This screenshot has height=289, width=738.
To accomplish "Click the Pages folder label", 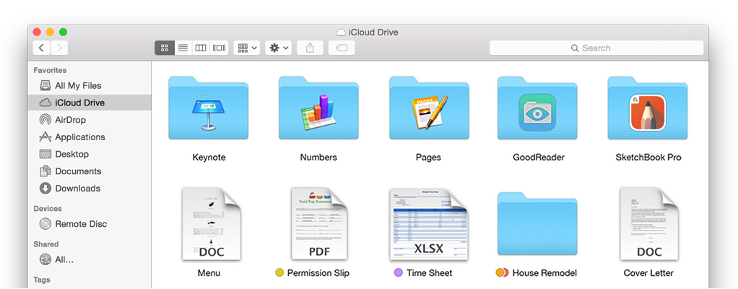I will point(428,158).
